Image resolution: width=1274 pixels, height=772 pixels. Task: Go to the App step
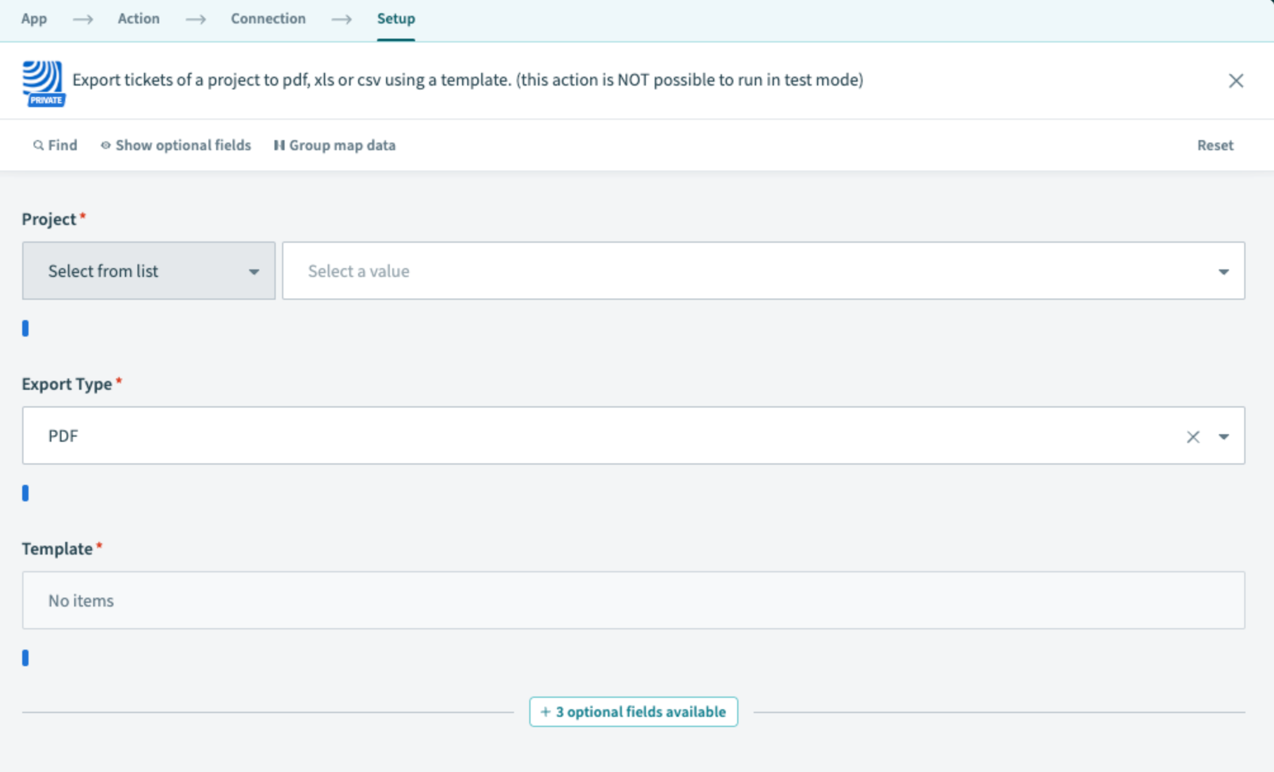click(34, 19)
